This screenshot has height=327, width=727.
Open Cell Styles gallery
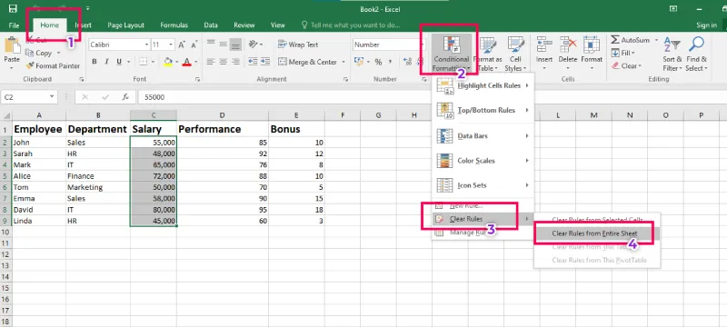(x=515, y=54)
